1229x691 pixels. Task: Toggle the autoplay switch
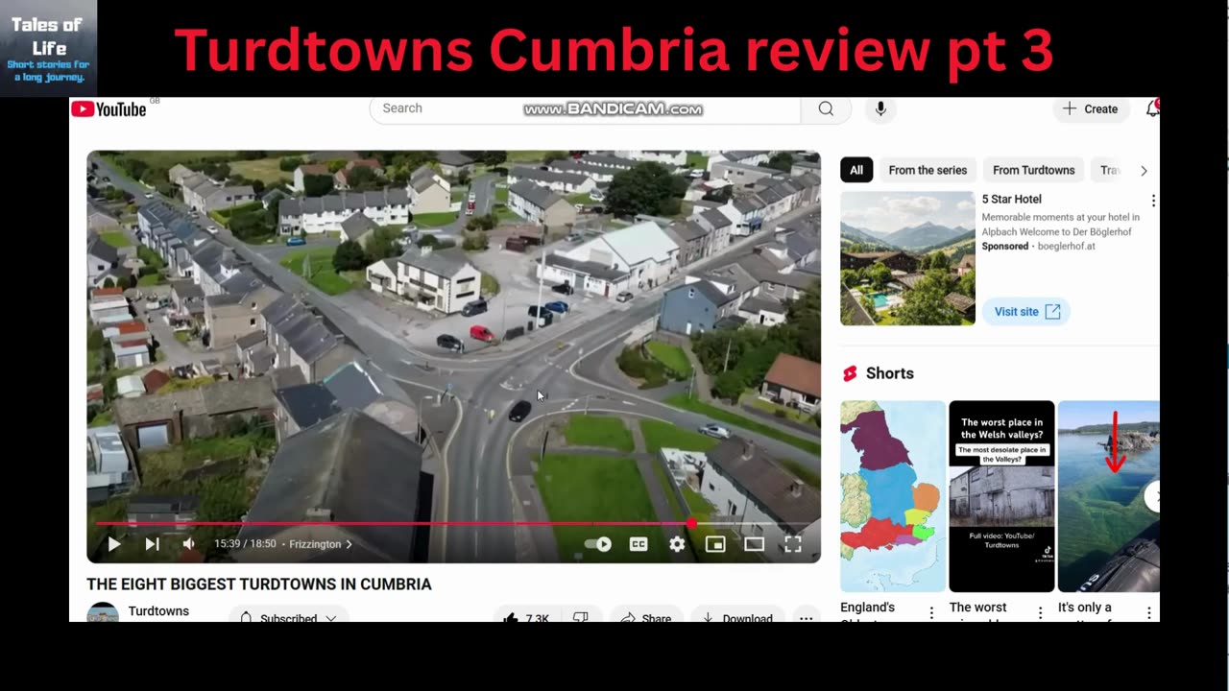(598, 544)
